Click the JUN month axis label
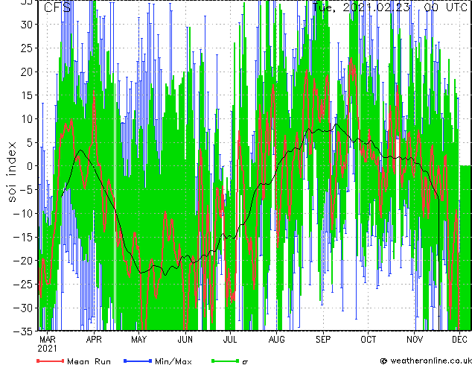Image resolution: width=472 pixels, height=365 pixels. (185, 340)
